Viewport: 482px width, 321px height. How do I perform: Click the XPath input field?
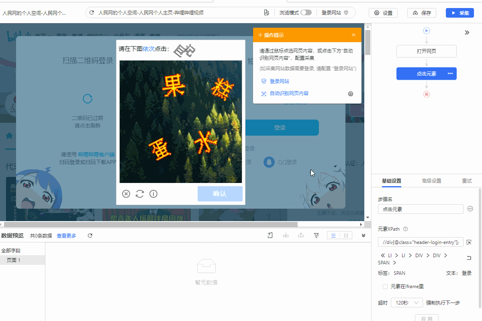421,242
